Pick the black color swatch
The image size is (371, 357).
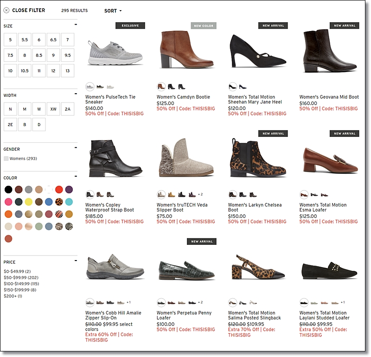point(8,190)
